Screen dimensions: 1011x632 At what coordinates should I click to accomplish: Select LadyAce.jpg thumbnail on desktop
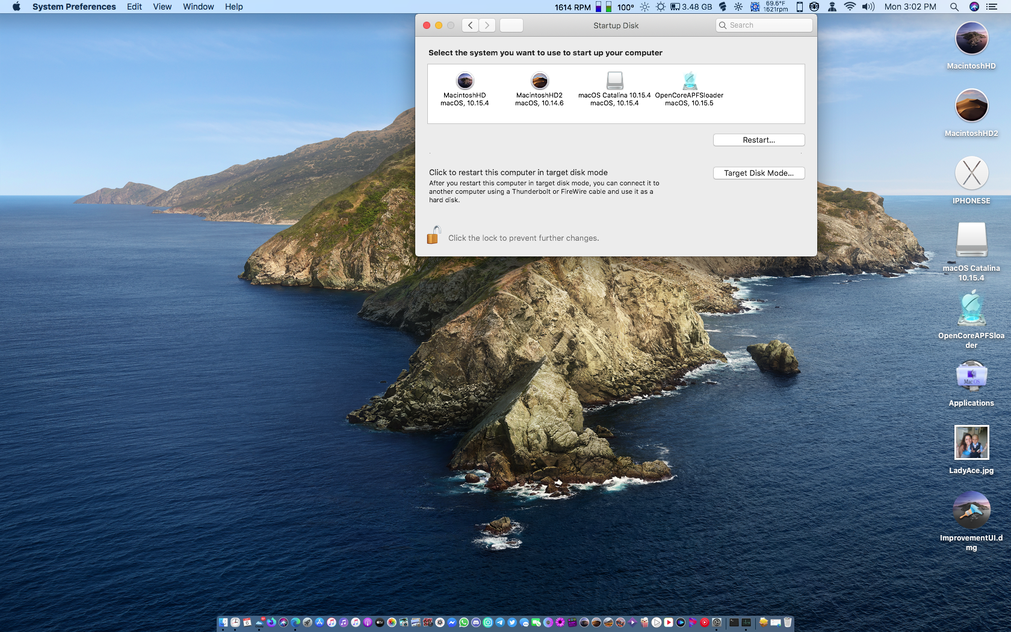[971, 450]
